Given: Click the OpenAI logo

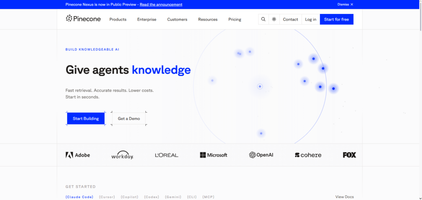Looking at the screenshot, I should point(261,155).
